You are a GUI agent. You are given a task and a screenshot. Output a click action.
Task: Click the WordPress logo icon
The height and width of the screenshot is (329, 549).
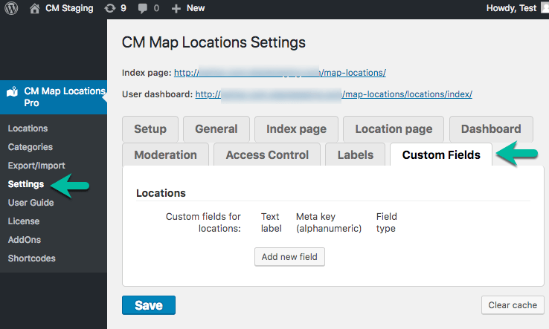(12, 9)
